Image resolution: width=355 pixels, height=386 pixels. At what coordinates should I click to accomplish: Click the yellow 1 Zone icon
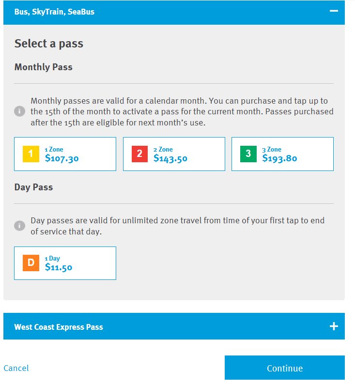[31, 154]
